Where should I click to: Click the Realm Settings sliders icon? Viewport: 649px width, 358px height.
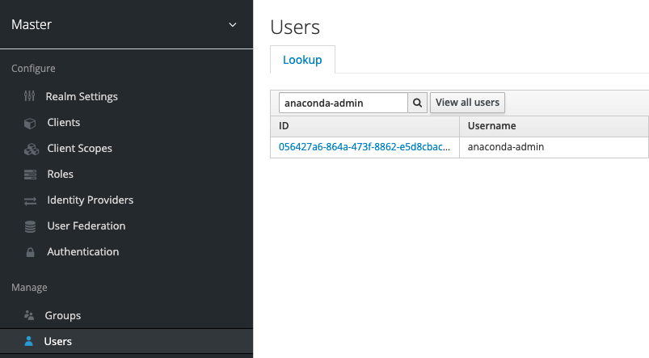[29, 96]
